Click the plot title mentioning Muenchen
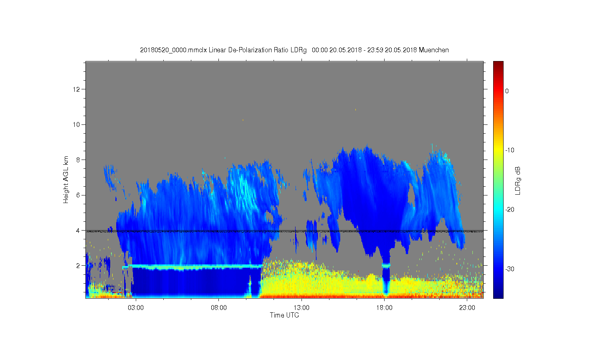The image size is (599, 359). tap(294, 50)
